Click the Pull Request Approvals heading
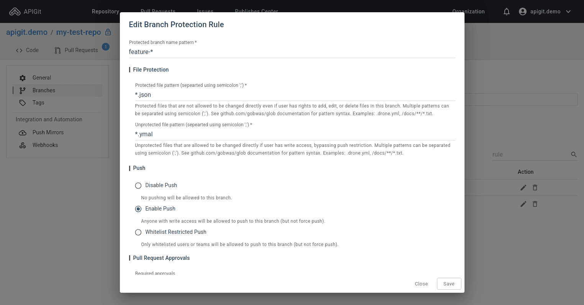 [161, 258]
